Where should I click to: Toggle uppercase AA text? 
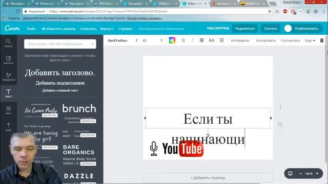pyautogui.click(x=211, y=40)
